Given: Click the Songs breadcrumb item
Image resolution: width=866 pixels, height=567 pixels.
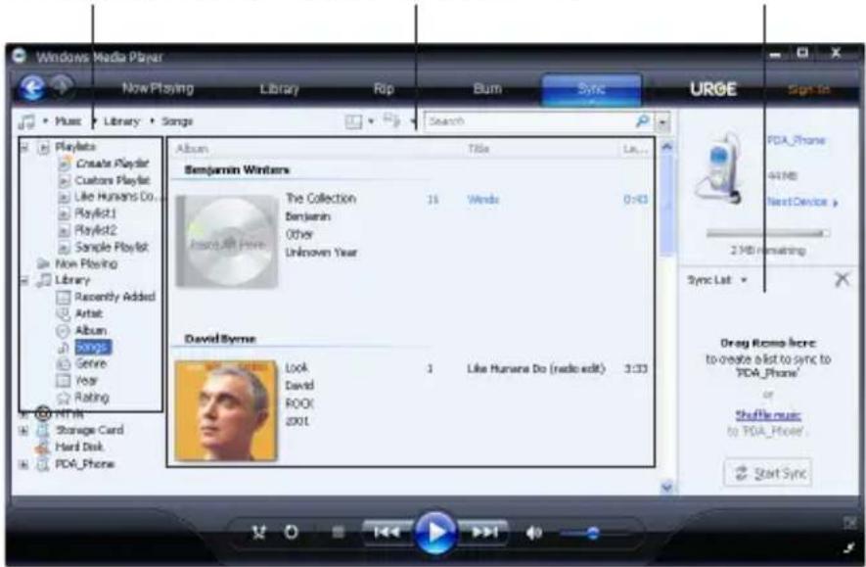Looking at the screenshot, I should pyautogui.click(x=177, y=121).
